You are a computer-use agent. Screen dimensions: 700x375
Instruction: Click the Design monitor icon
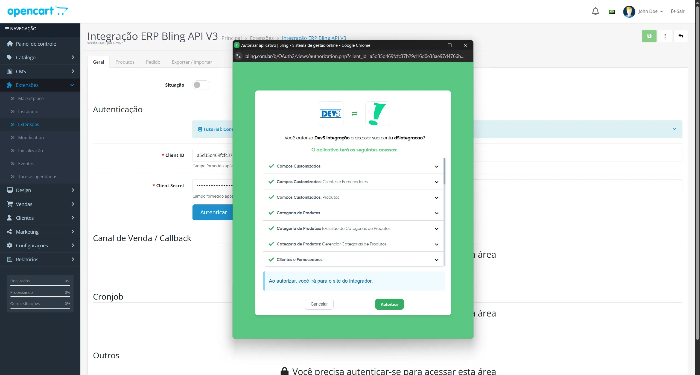10,190
